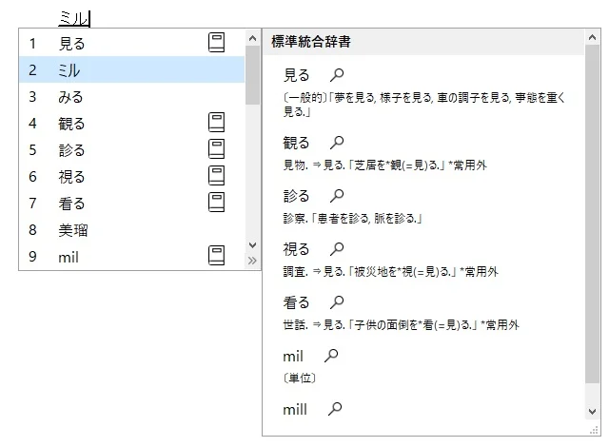
Task: Click the underlined ミル composition text
Action: coord(74,18)
